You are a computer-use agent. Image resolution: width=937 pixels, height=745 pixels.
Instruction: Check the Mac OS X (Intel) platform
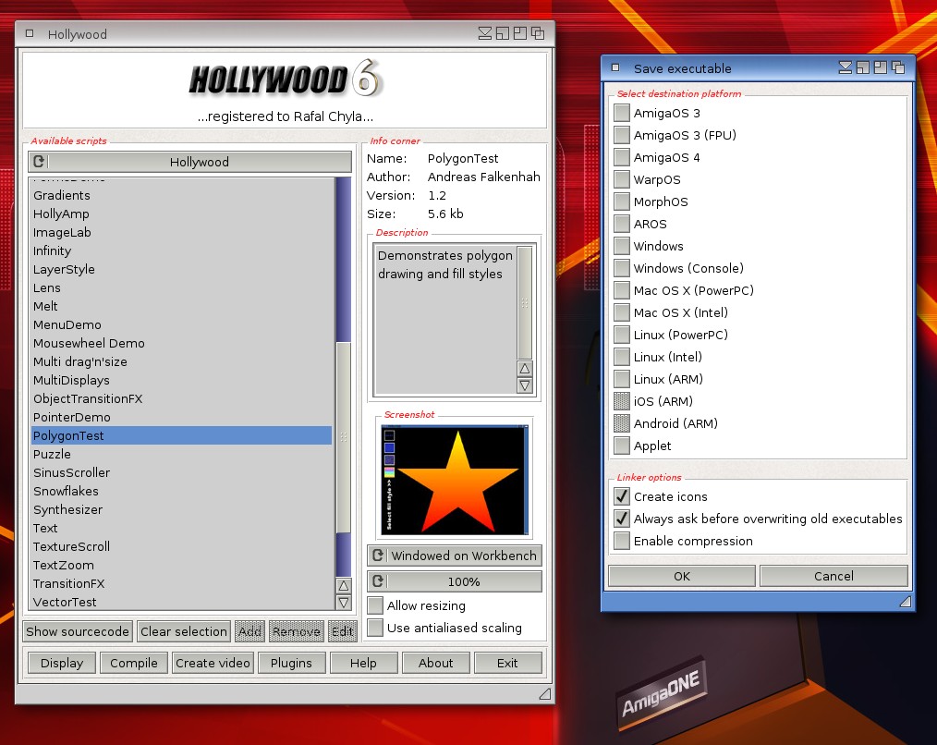click(x=622, y=312)
